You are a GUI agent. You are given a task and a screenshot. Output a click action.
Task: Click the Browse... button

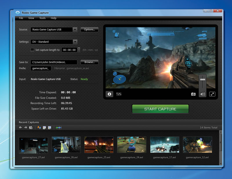click(90, 62)
